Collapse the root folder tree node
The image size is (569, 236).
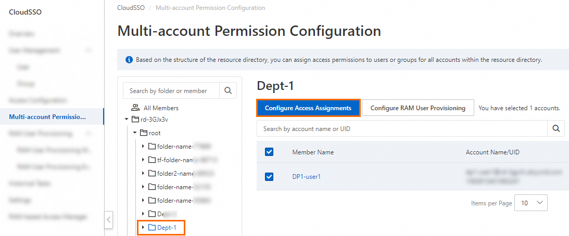[x=135, y=133]
